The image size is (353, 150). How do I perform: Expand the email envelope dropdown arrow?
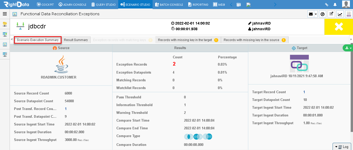316,14
